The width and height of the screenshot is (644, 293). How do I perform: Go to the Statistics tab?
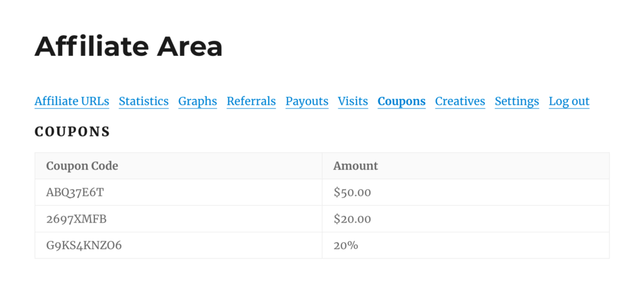click(143, 101)
